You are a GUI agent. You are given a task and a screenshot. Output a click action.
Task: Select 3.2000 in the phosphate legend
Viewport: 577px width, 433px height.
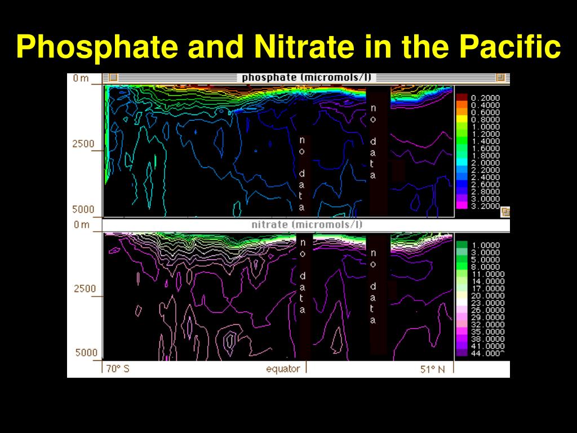click(485, 206)
